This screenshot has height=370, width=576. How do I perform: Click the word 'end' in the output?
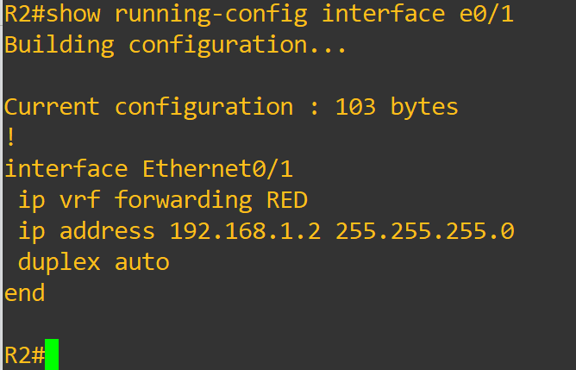[25, 293]
